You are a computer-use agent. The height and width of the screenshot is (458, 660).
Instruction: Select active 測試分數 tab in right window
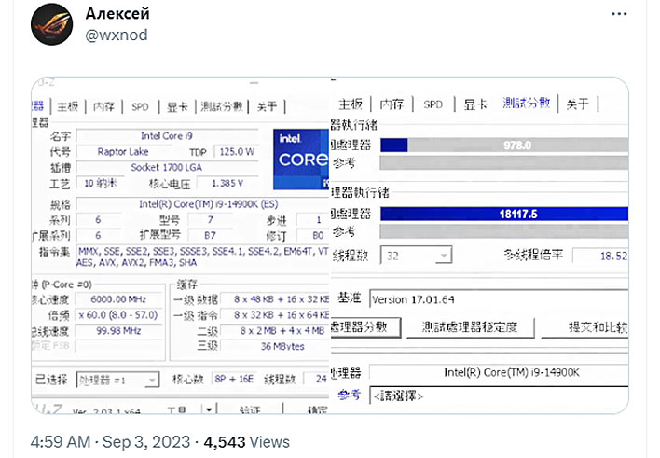click(527, 103)
